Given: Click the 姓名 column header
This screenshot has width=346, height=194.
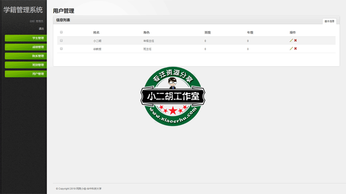Looking at the screenshot, I should coord(96,32).
